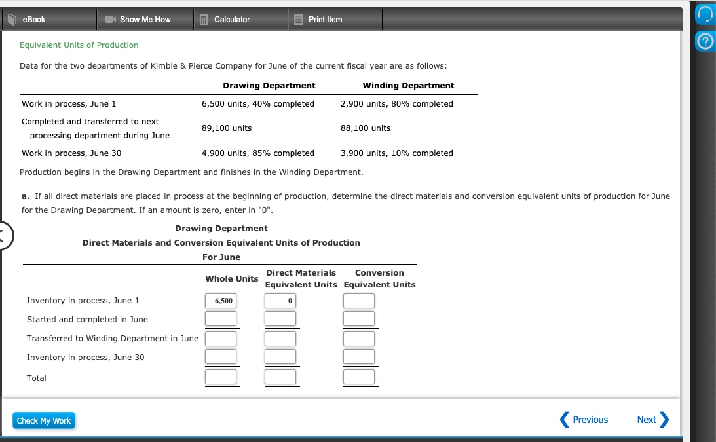Image resolution: width=716 pixels, height=442 pixels.
Task: Open the Calculator icon
Action: pos(204,20)
